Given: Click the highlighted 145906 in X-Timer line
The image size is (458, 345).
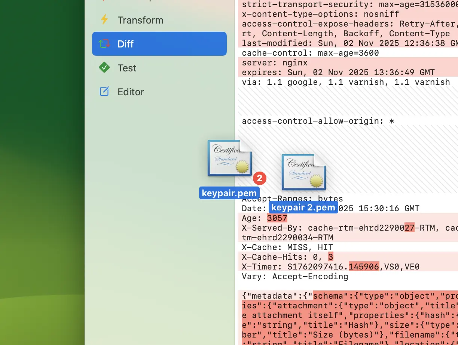Looking at the screenshot, I should pyautogui.click(x=364, y=267).
